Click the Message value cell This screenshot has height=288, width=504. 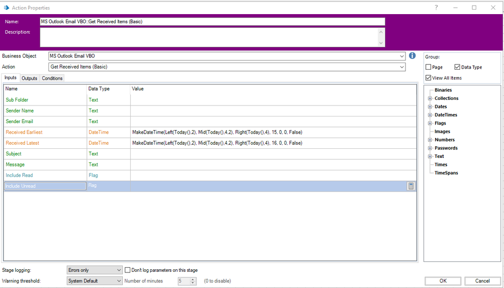pyautogui.click(x=273, y=164)
